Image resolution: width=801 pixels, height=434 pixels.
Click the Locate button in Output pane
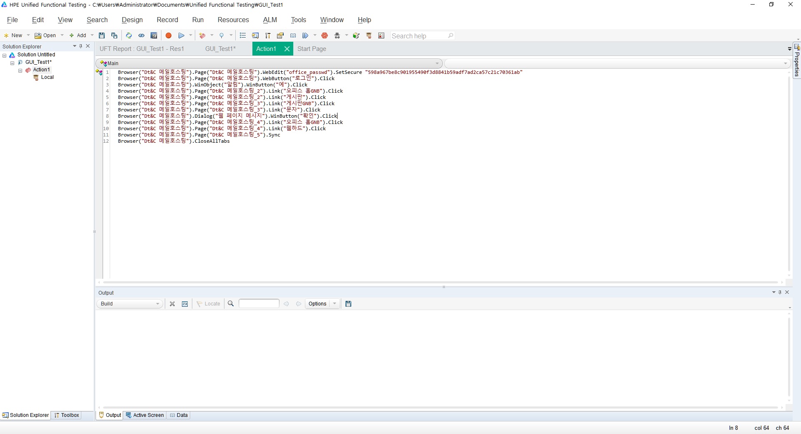click(208, 304)
